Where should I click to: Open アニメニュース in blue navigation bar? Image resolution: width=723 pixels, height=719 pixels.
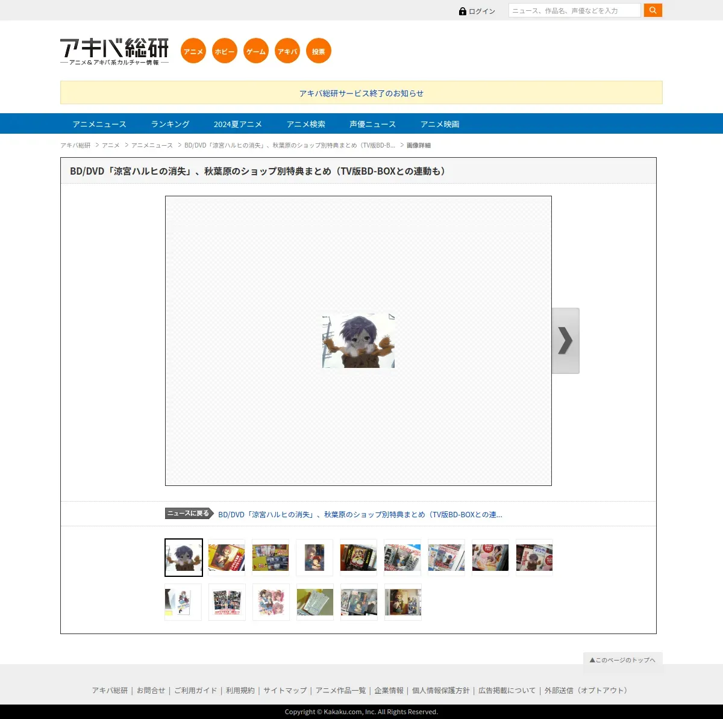pyautogui.click(x=99, y=124)
